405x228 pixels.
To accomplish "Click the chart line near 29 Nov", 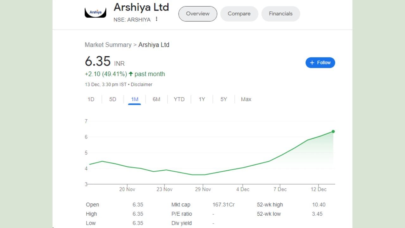I will pyautogui.click(x=203, y=174).
